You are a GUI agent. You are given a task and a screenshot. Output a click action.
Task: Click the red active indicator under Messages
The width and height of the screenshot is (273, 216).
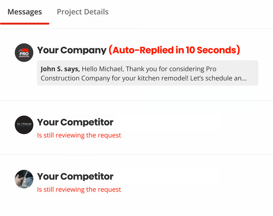pos(25,24)
